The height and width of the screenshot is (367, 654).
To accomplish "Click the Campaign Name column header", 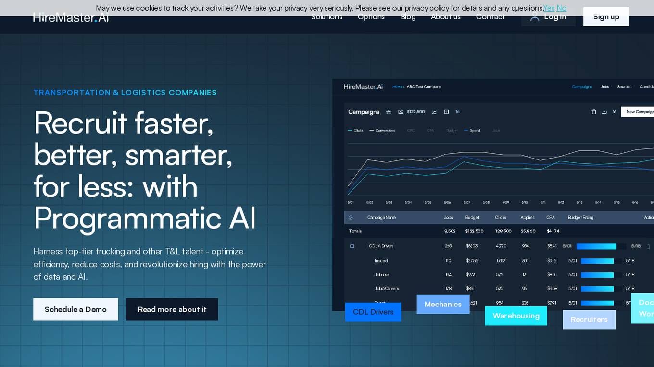I will [381, 218].
